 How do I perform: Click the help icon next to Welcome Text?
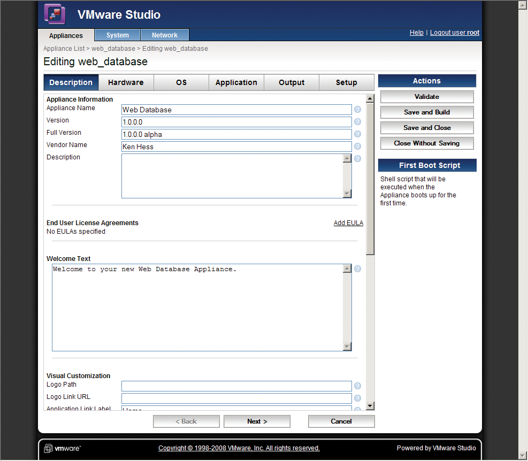(357, 268)
